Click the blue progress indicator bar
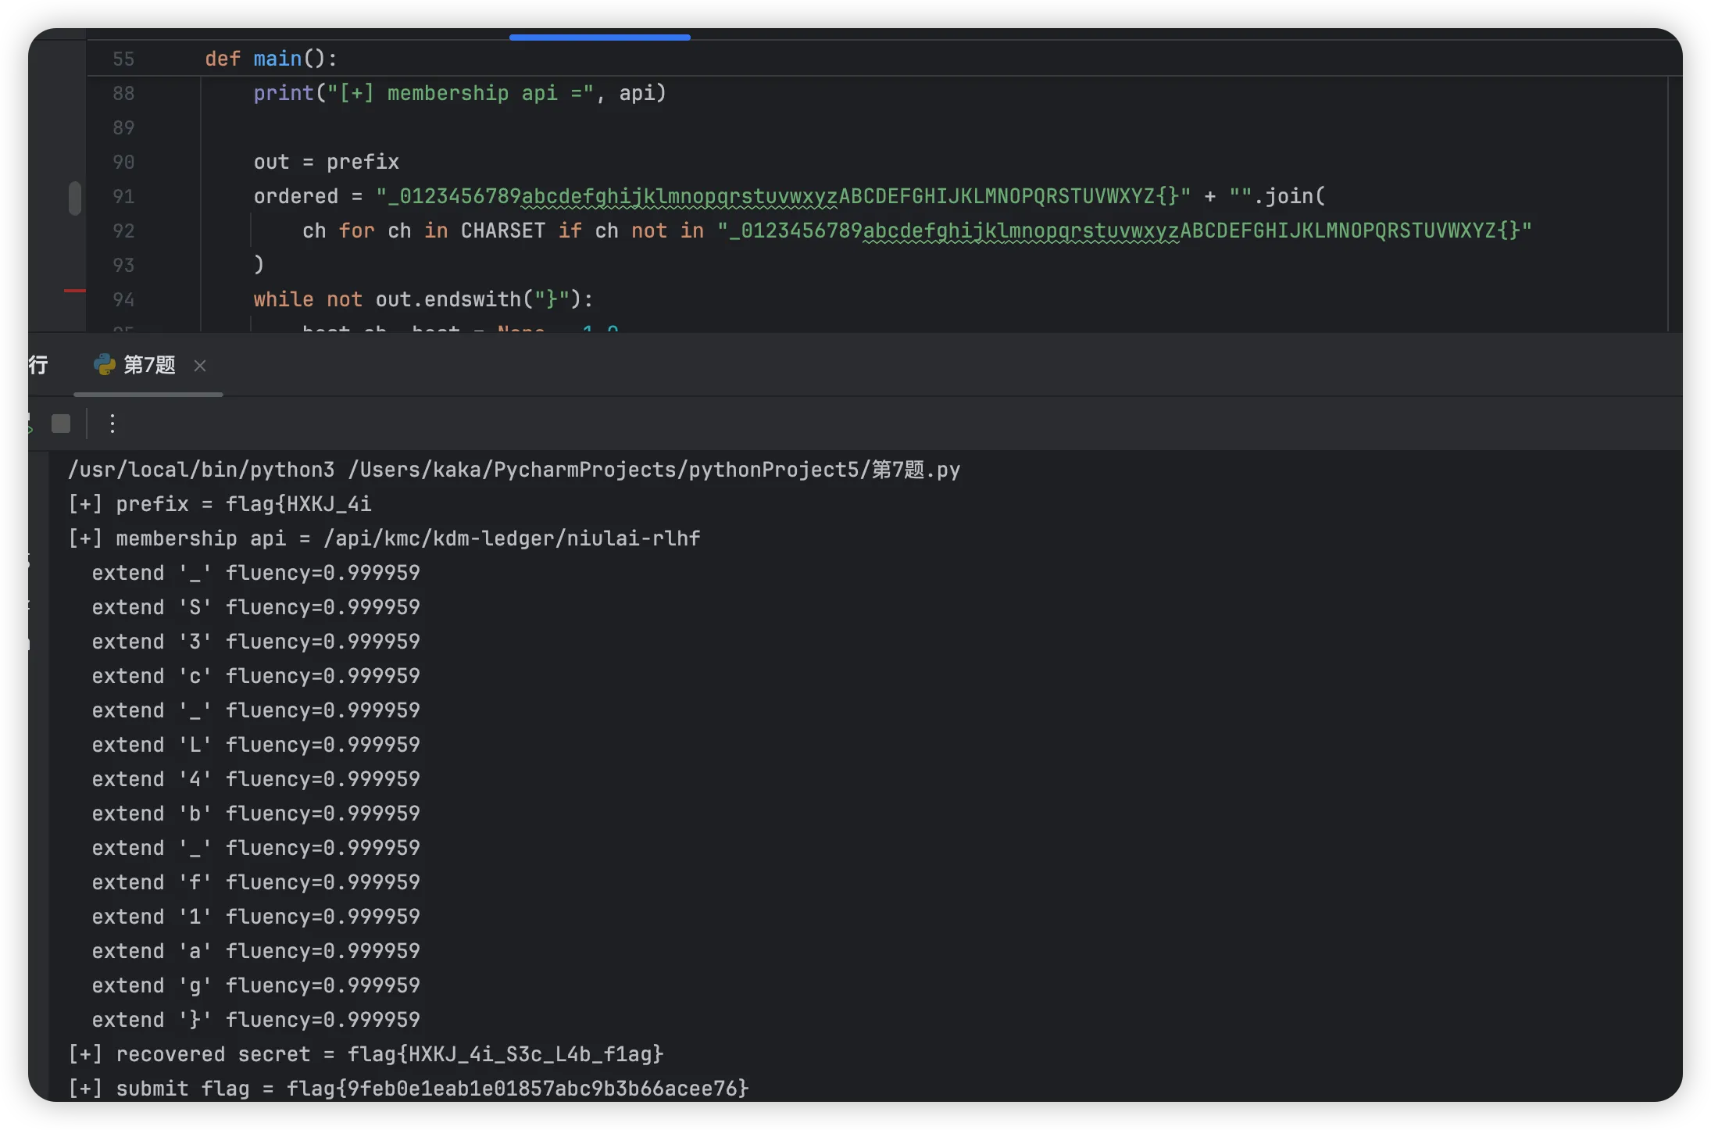This screenshot has height=1130, width=1711. (599, 37)
